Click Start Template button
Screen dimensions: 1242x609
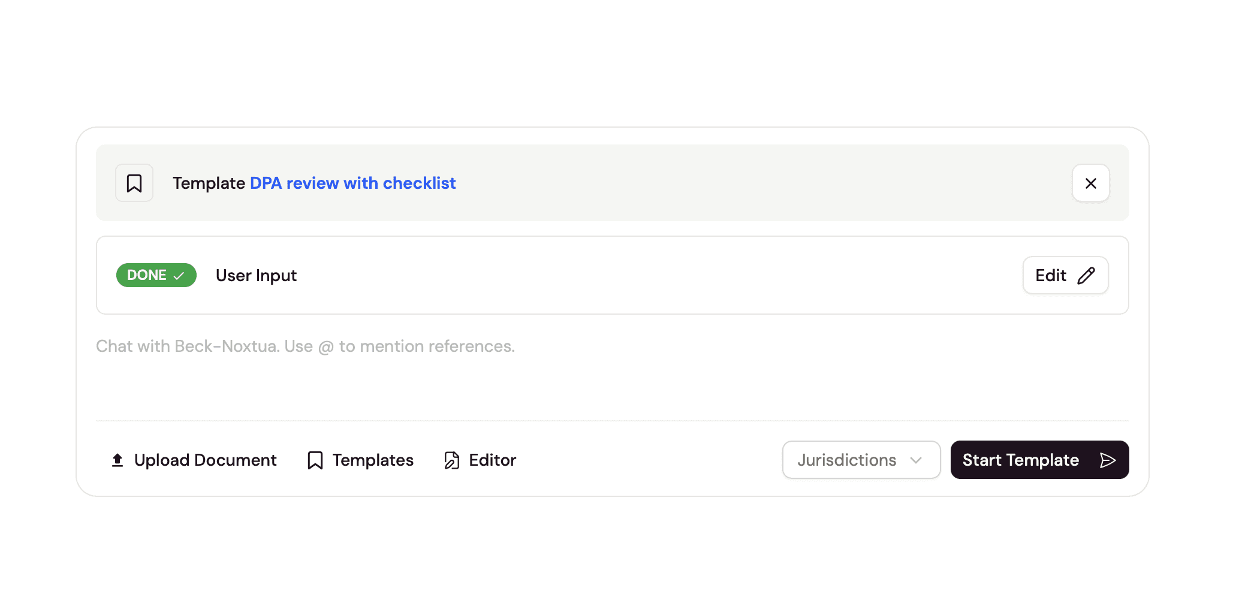pyautogui.click(x=1039, y=460)
